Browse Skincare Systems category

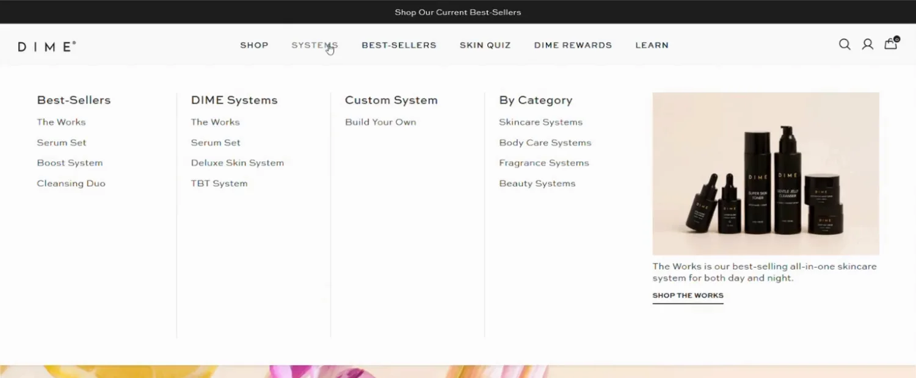(540, 122)
